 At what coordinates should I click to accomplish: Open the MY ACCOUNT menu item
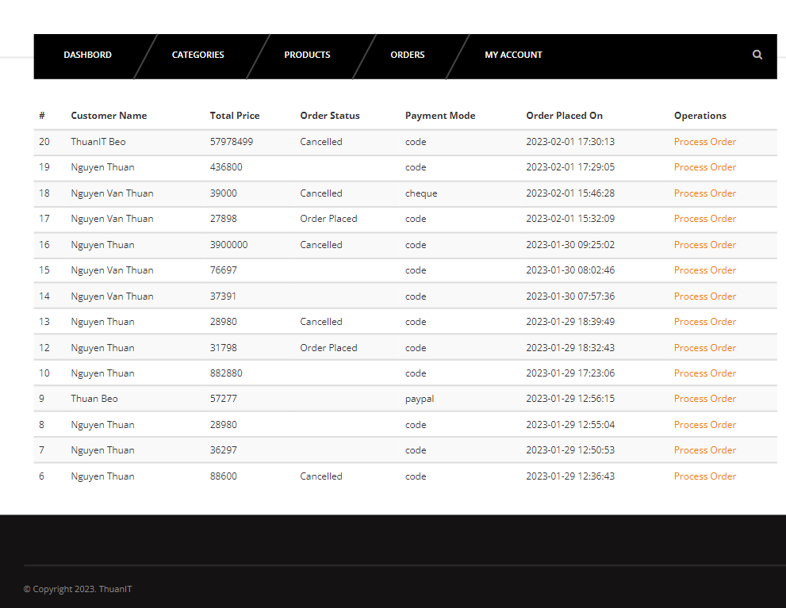coord(513,55)
